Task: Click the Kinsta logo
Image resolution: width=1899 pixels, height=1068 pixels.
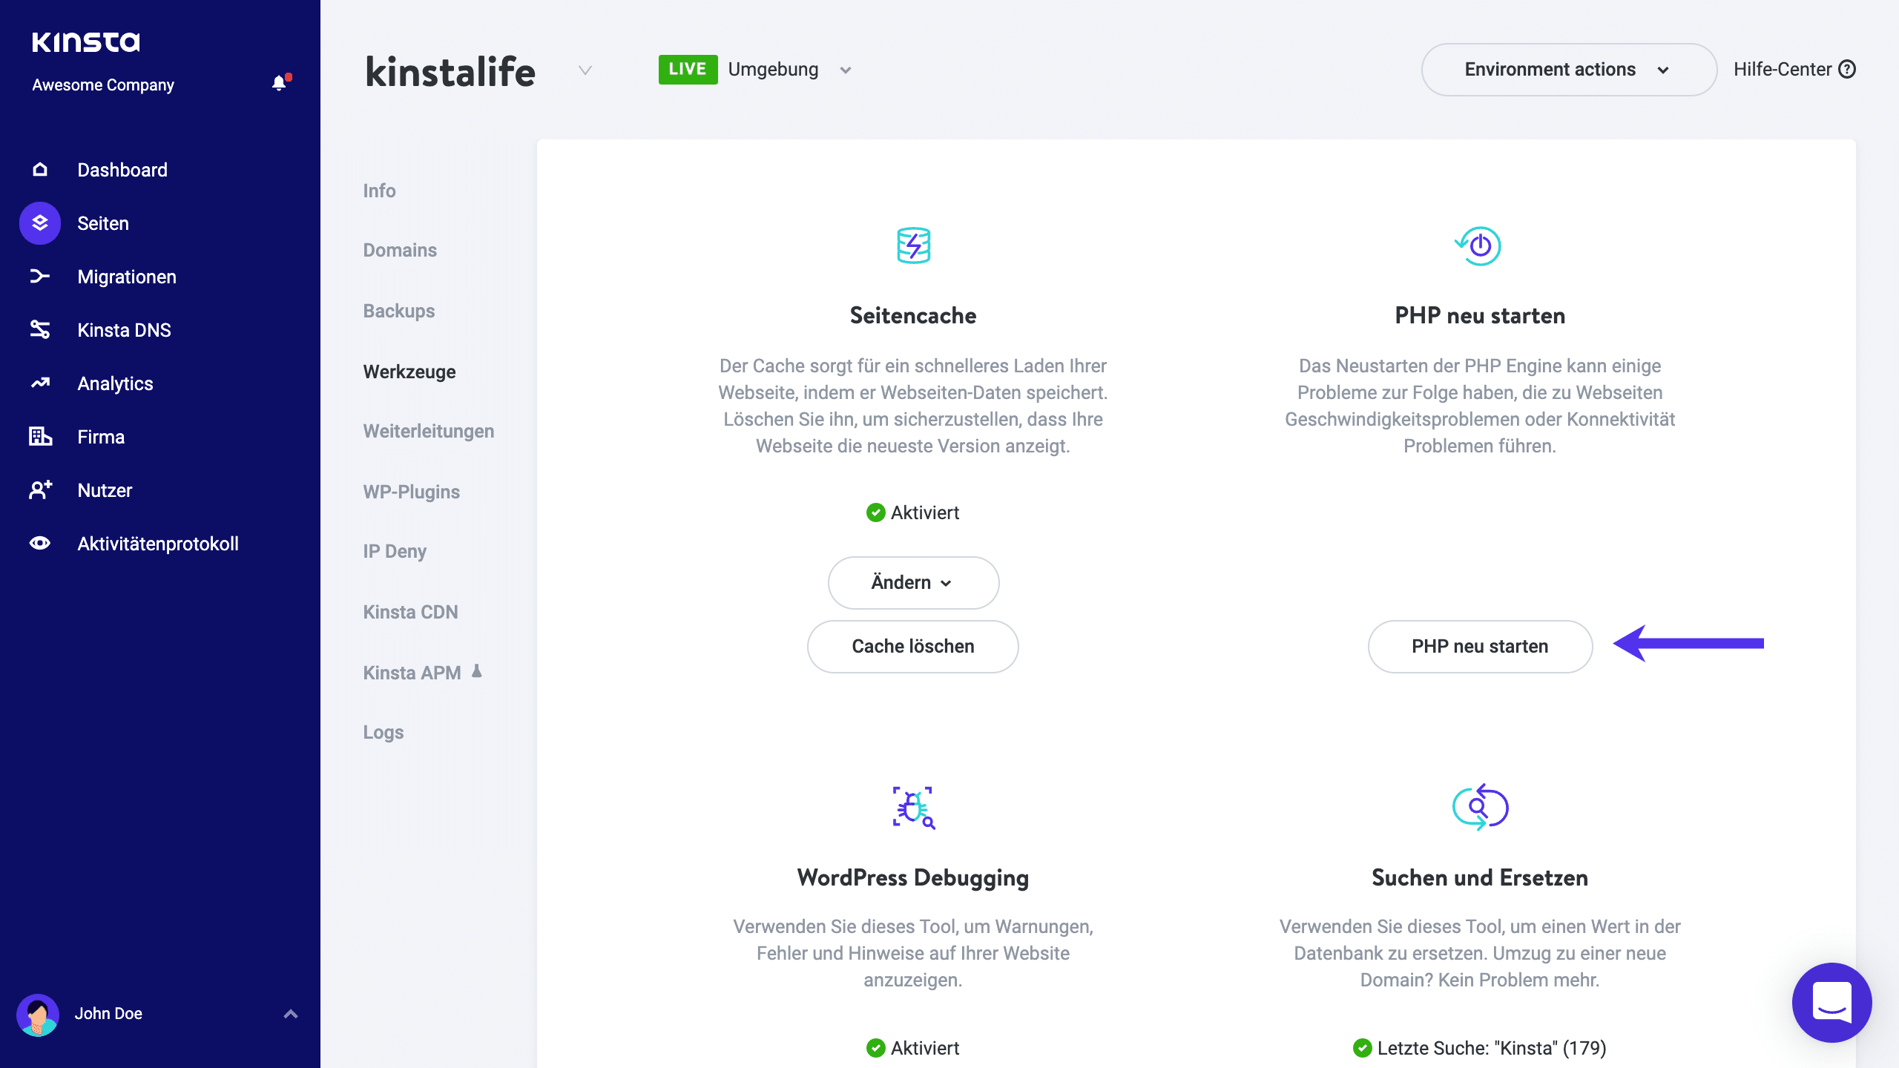Action: (x=85, y=42)
